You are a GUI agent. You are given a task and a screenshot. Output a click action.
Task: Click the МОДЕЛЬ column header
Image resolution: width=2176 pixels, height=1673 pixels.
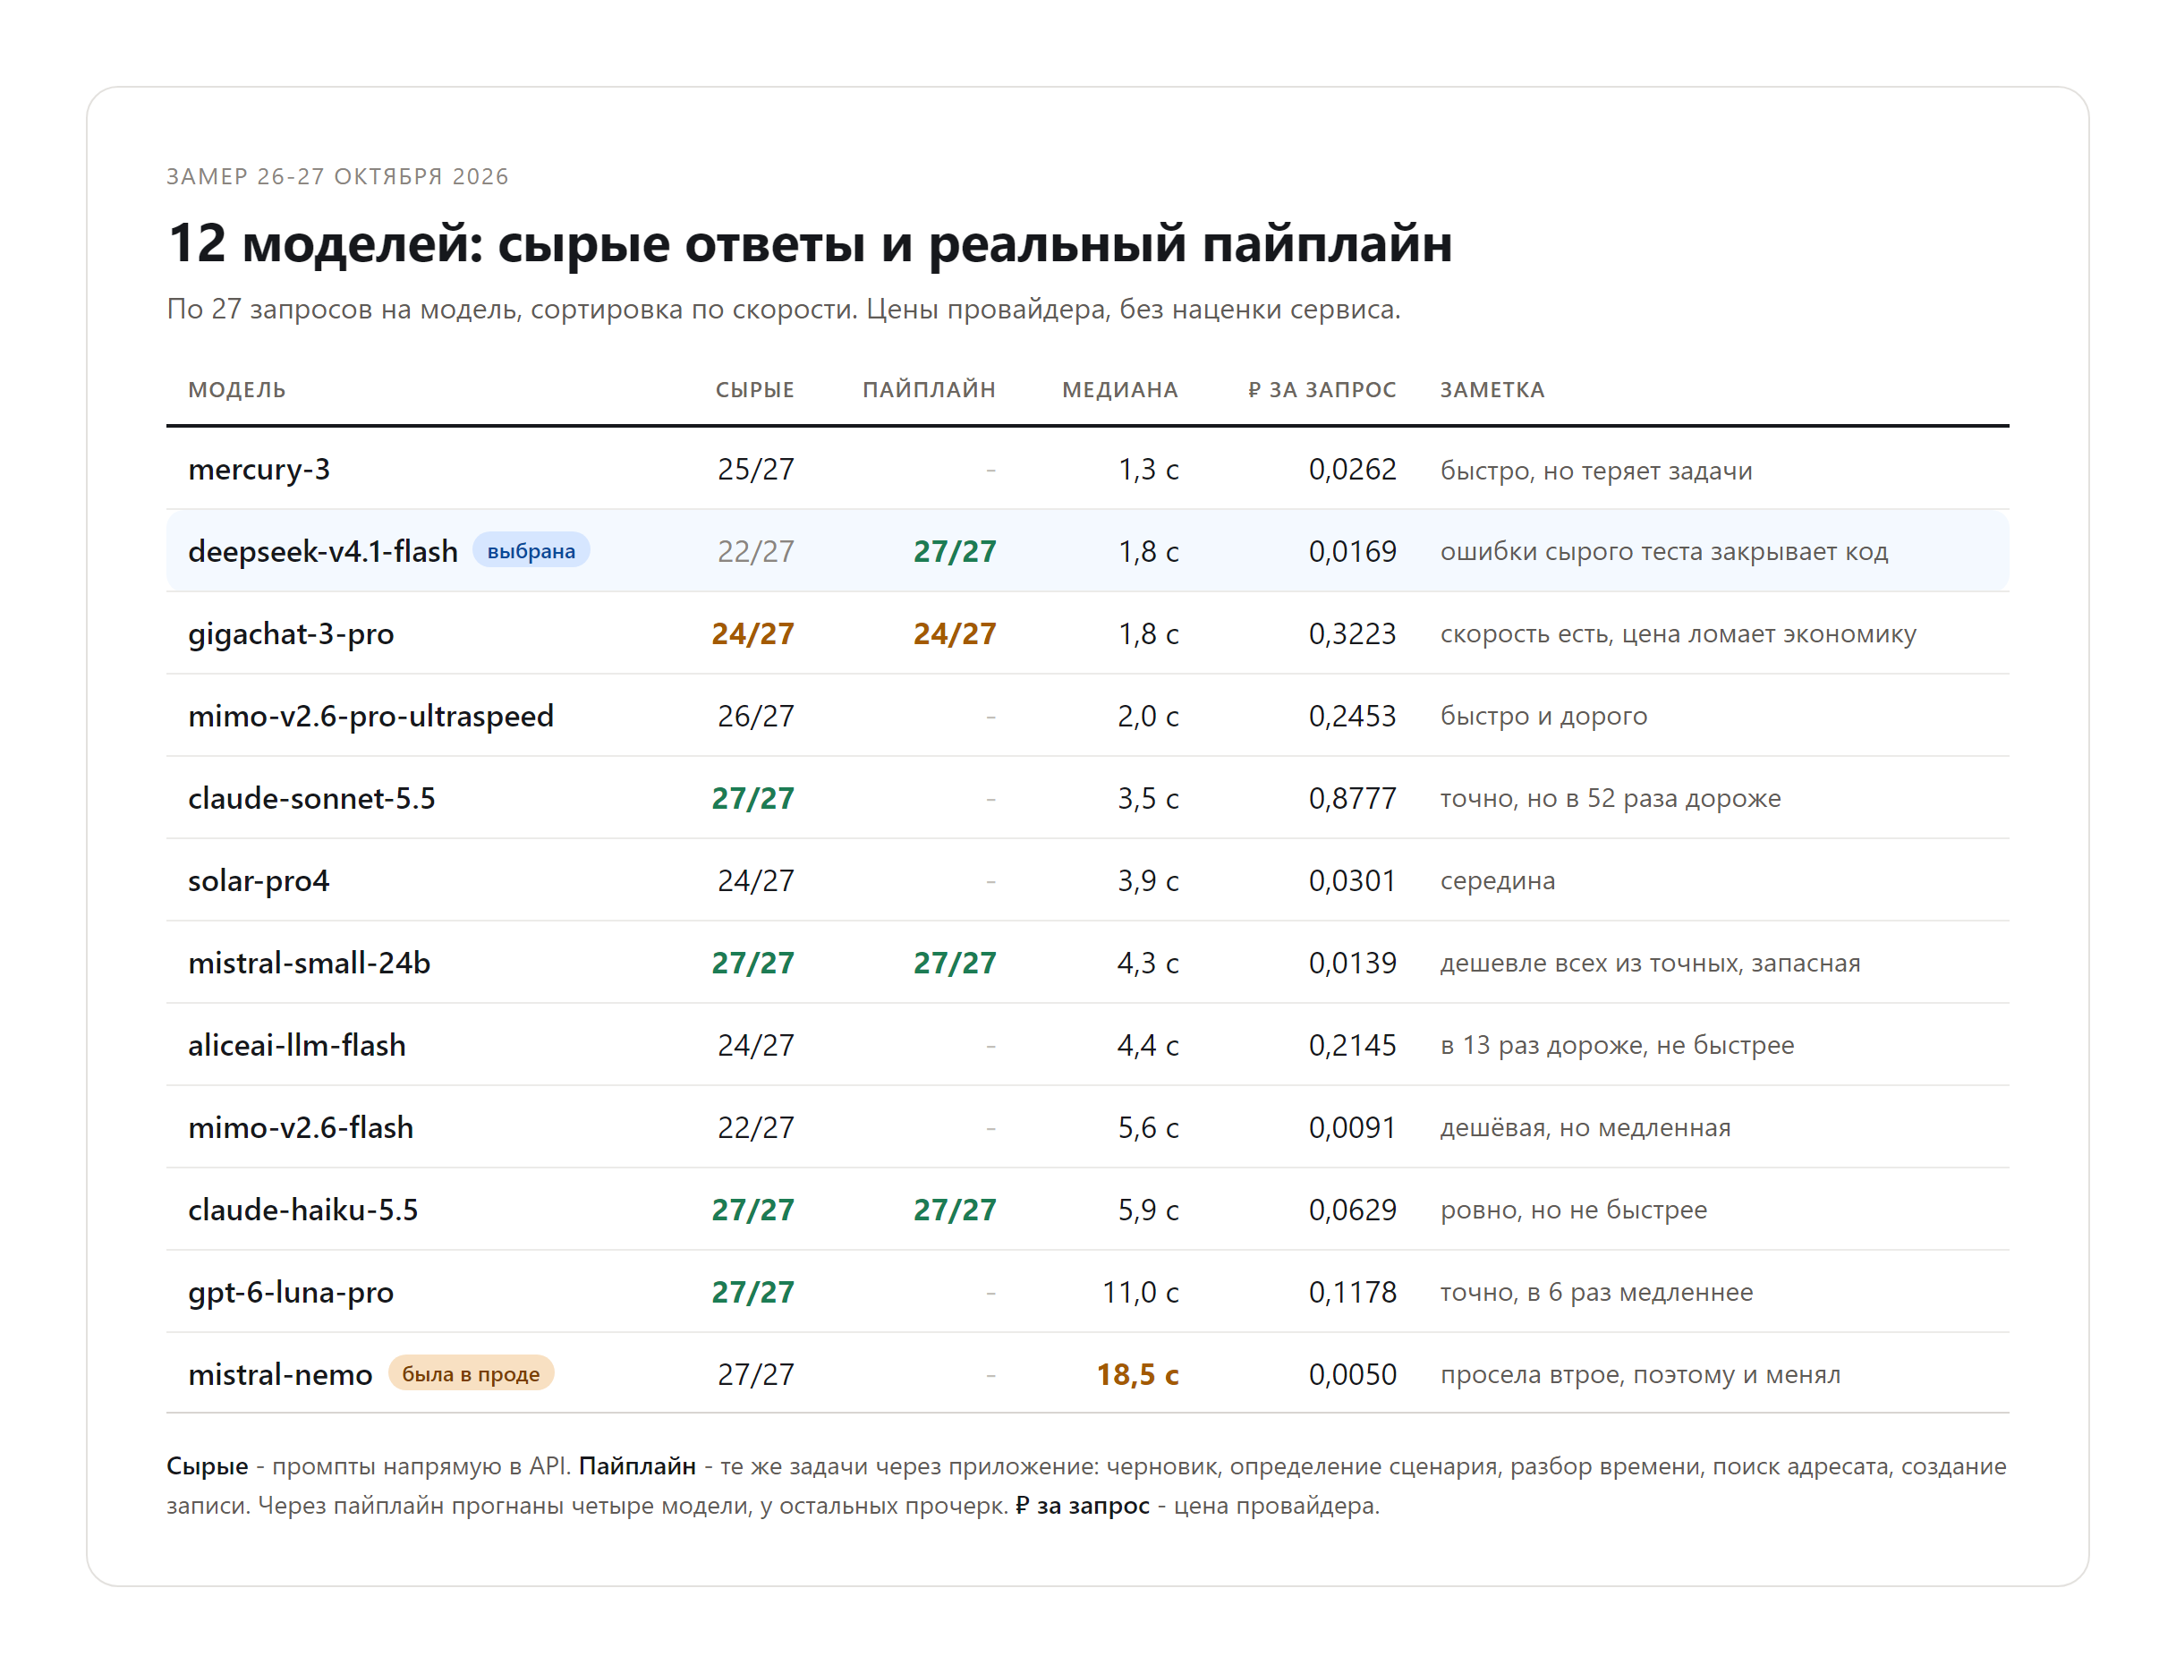[237, 389]
